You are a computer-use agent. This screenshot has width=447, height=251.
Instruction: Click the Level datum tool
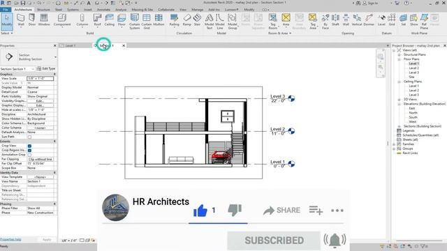pyautogui.click(x=381, y=20)
